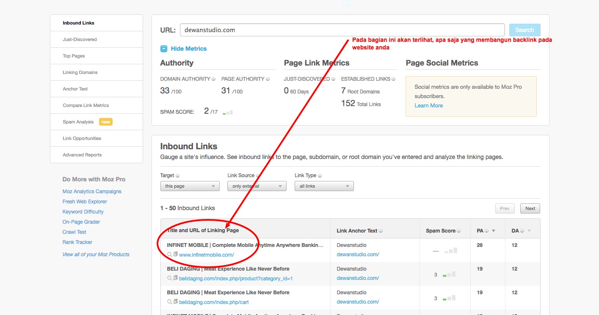Show info for Established Links metric
Viewport: 599px width, 315px height.
point(394,79)
